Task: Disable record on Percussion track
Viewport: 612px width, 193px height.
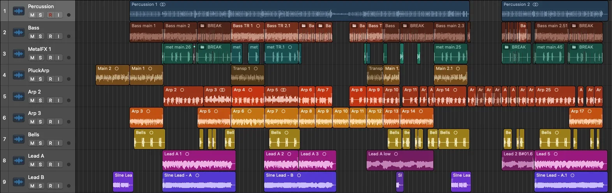Action: click(x=50, y=15)
